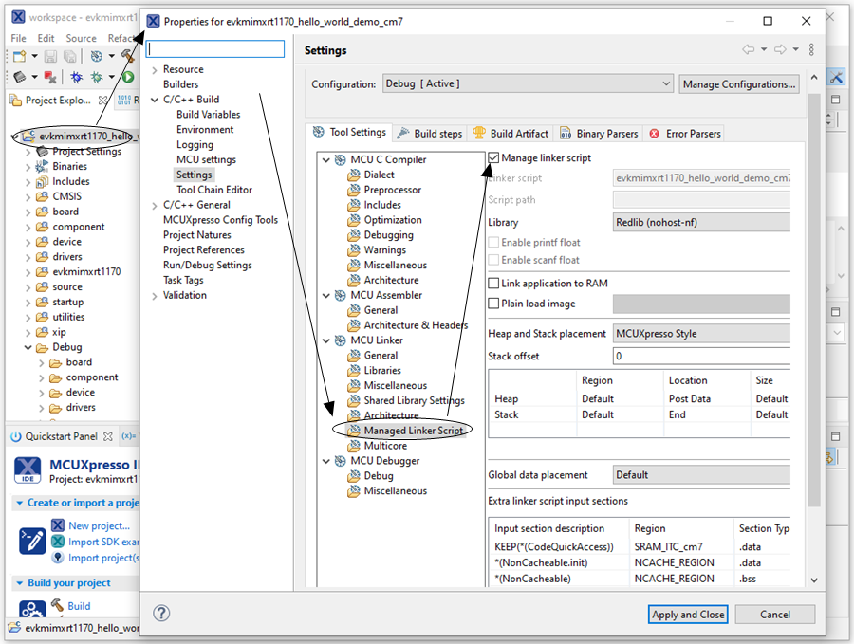Click the Back navigation arrow in Settings header
The image size is (854, 644).
[749, 49]
